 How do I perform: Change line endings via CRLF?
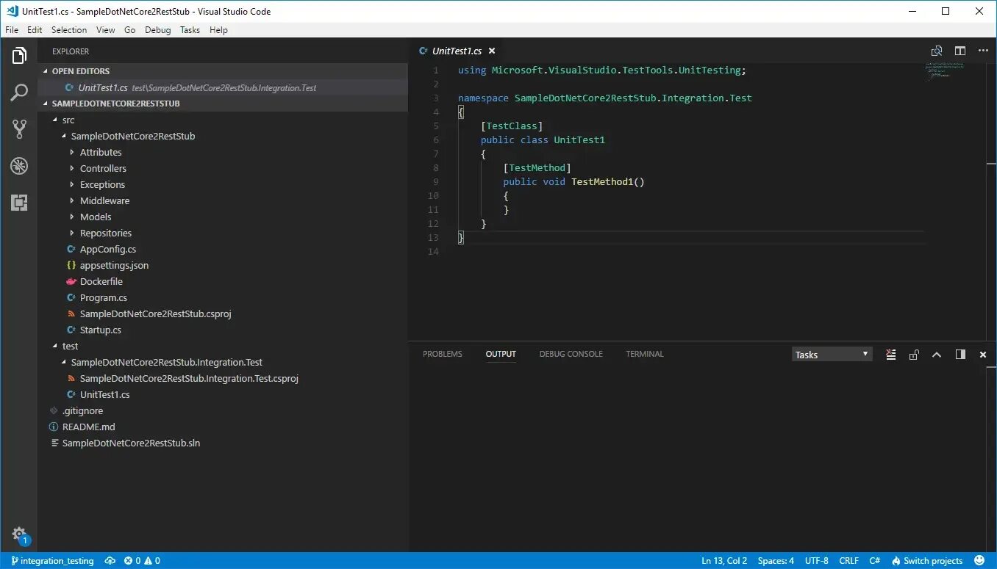[x=848, y=561]
